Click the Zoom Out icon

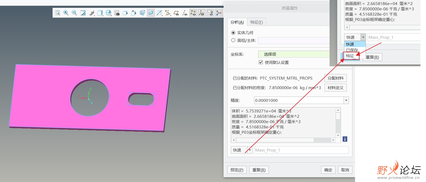[x=74, y=13]
